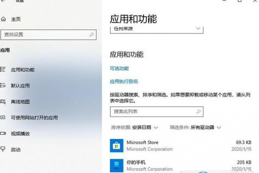
Task: Select the 默认应用 sidebar icon
Action: pyautogui.click(x=3, y=85)
